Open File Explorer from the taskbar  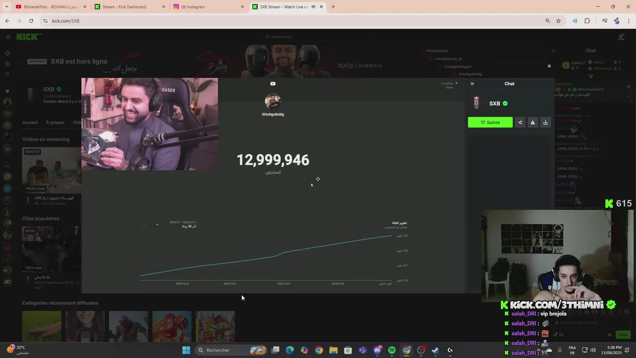click(x=333, y=350)
